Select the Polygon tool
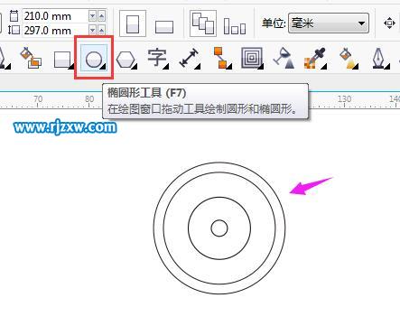This screenshot has width=400, height=335. click(x=126, y=60)
